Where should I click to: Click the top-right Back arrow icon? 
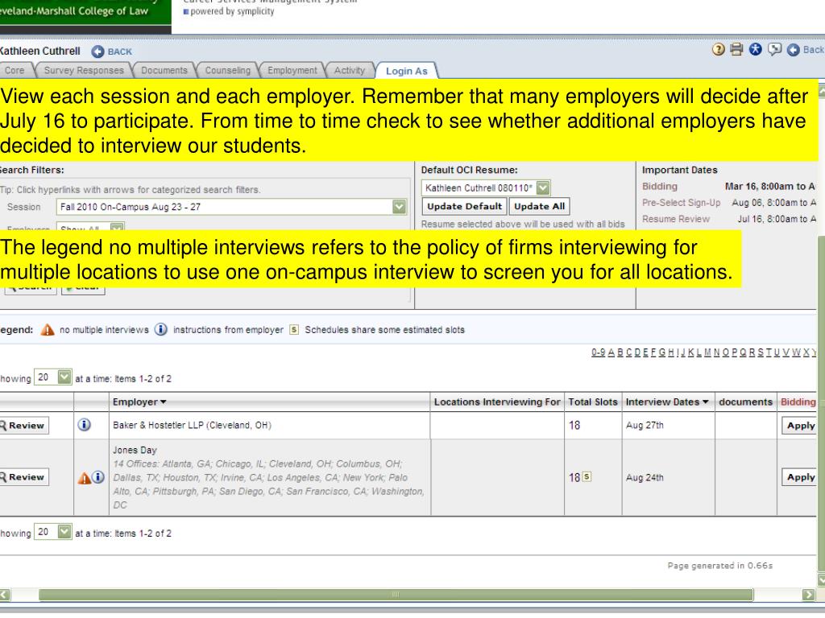click(x=793, y=50)
